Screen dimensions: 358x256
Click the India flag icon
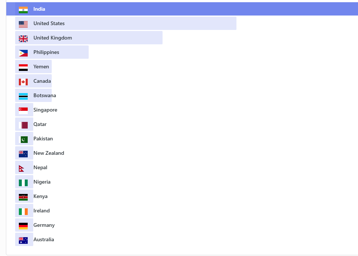click(x=23, y=9)
